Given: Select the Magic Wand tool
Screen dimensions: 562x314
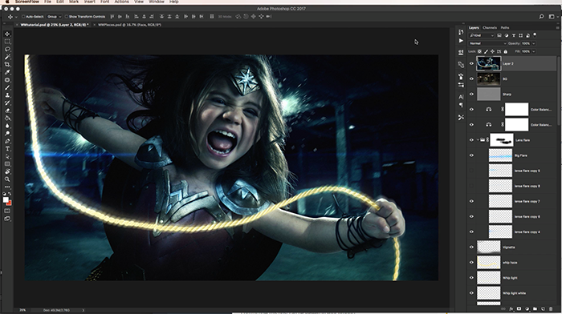Looking at the screenshot, I should (7, 57).
